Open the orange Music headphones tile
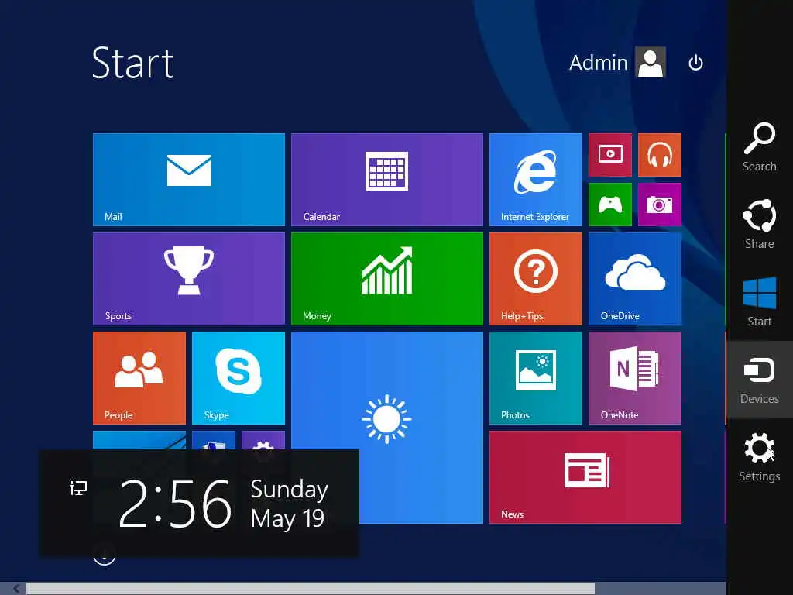 tap(660, 155)
